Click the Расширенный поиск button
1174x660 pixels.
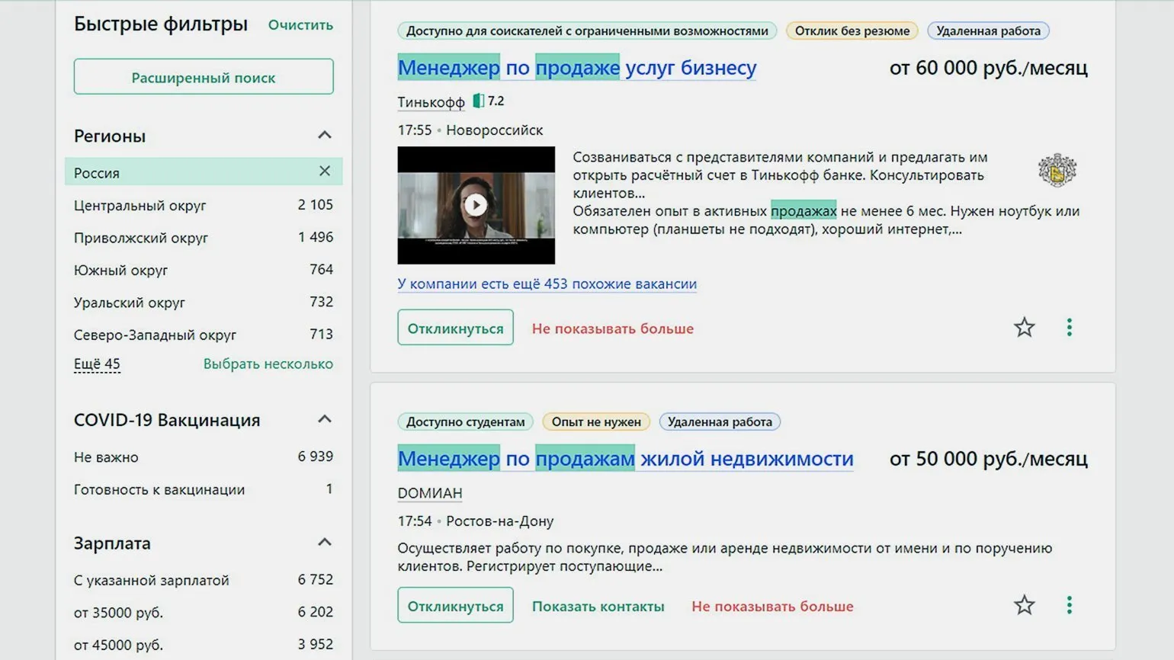(x=204, y=77)
